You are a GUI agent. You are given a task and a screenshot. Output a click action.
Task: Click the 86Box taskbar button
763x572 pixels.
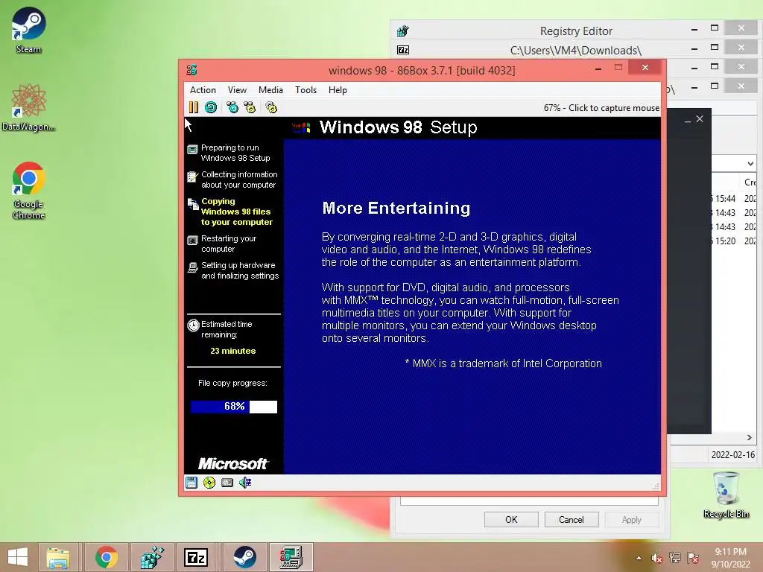tap(291, 557)
